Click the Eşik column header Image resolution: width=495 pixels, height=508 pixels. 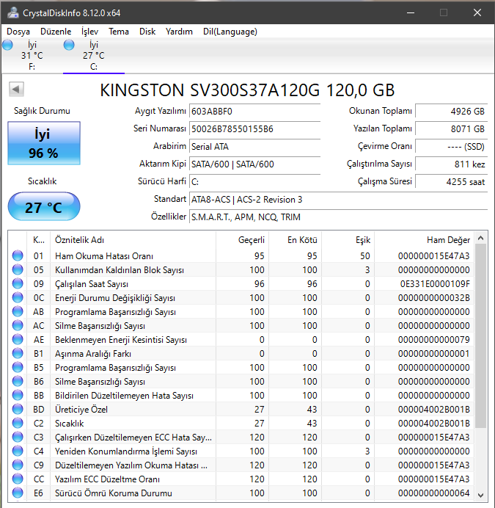[348, 240]
